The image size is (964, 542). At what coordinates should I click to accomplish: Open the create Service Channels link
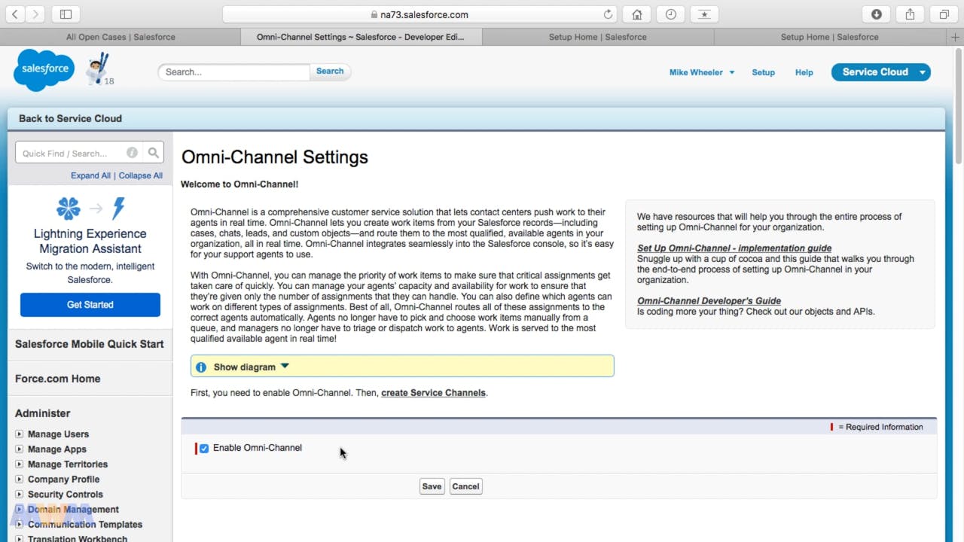click(433, 393)
